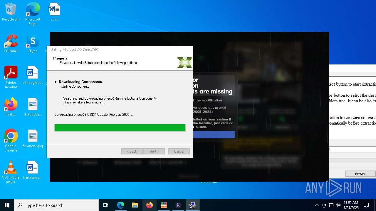Open Firefox desktop shortcut
The width and height of the screenshot is (376, 211).
(x=11, y=107)
